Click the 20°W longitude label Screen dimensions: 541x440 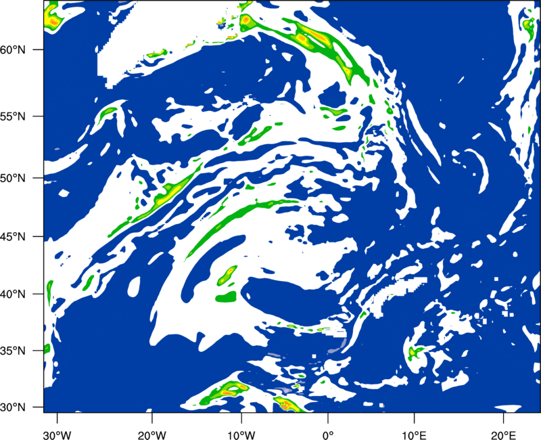pos(151,435)
